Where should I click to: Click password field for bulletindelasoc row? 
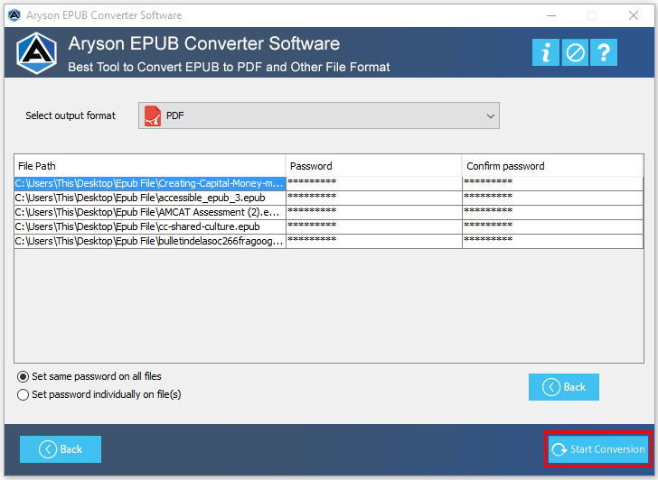tap(374, 241)
